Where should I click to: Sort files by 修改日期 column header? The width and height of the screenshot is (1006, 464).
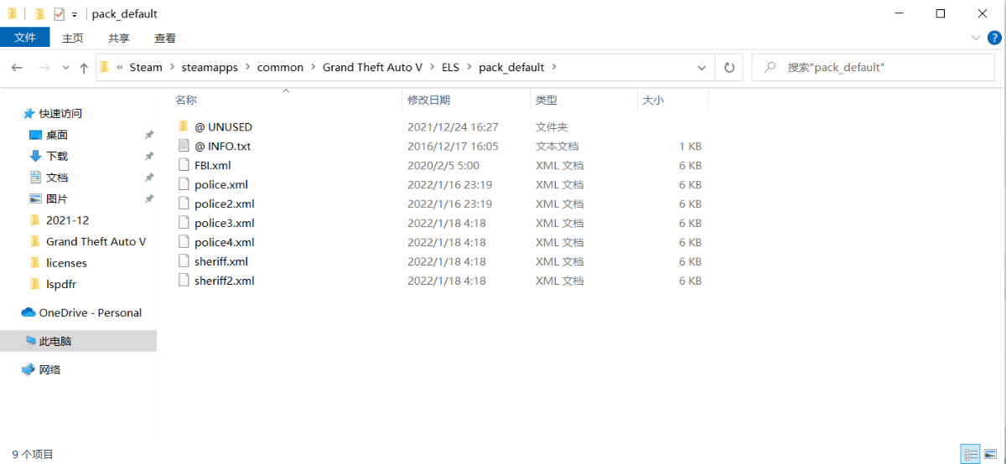[x=429, y=100]
